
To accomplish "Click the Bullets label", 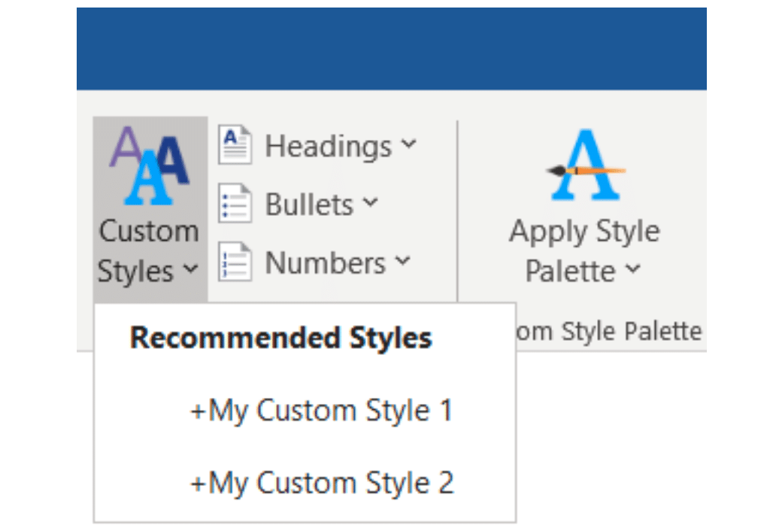I will tap(309, 205).
